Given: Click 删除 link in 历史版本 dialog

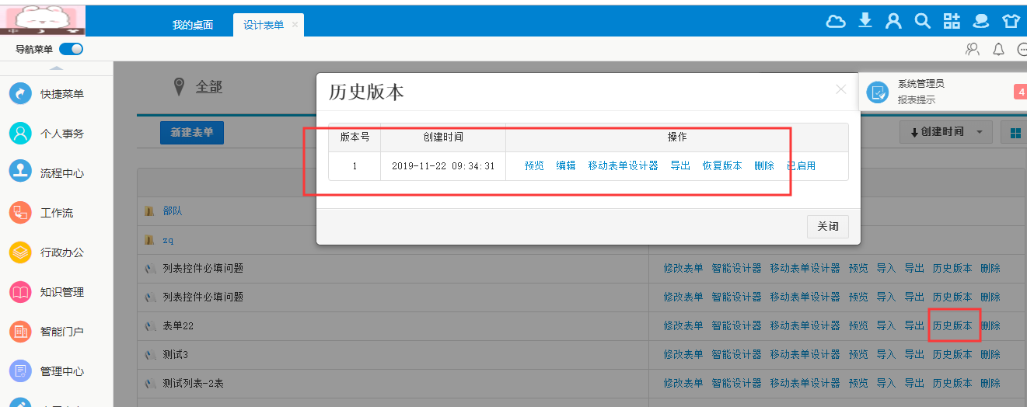Looking at the screenshot, I should point(764,165).
